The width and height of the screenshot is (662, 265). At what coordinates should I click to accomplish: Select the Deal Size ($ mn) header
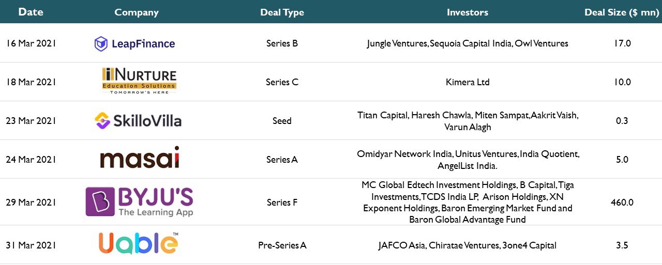tap(622, 12)
